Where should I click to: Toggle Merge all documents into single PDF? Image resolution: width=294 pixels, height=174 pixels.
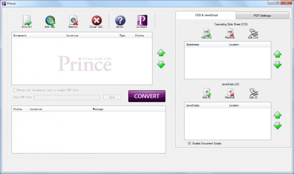[15, 90]
